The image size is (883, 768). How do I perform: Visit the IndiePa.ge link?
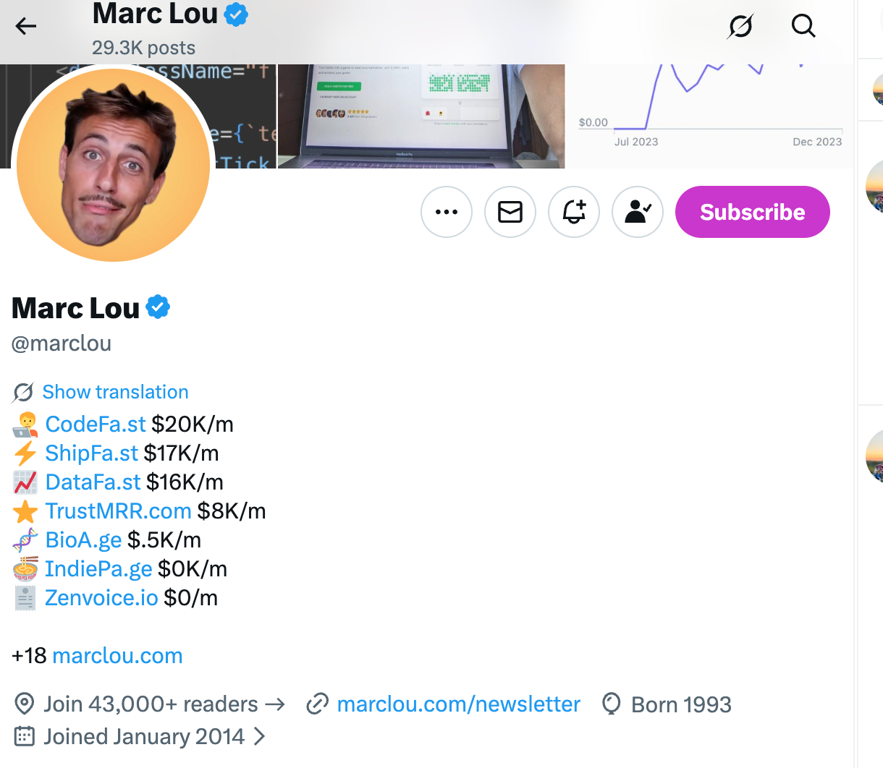point(98,569)
